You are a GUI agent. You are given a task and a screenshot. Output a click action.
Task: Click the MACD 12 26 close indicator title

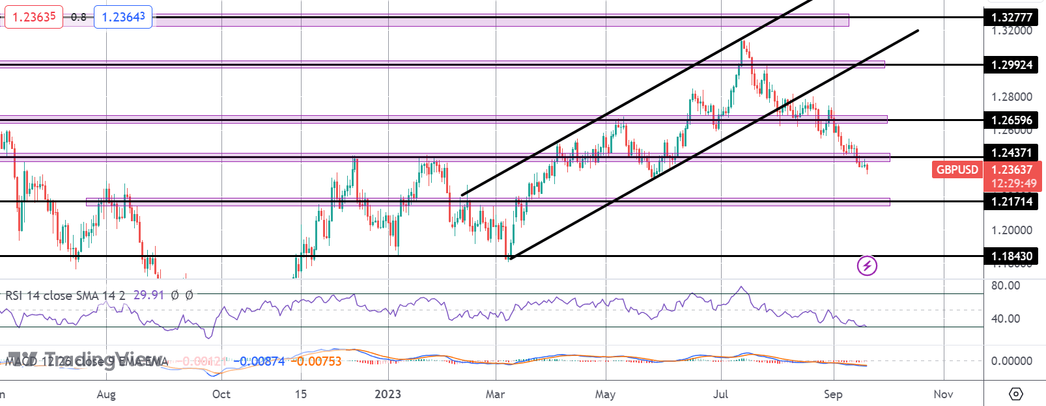87,361
